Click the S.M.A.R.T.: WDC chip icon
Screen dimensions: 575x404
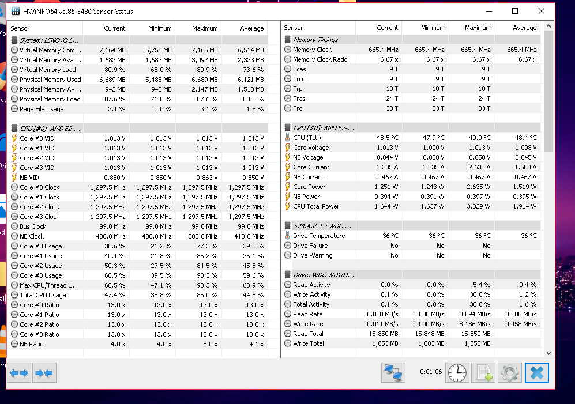click(x=287, y=225)
